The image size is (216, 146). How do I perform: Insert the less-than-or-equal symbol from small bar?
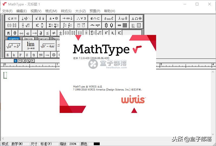(x=47, y=33)
